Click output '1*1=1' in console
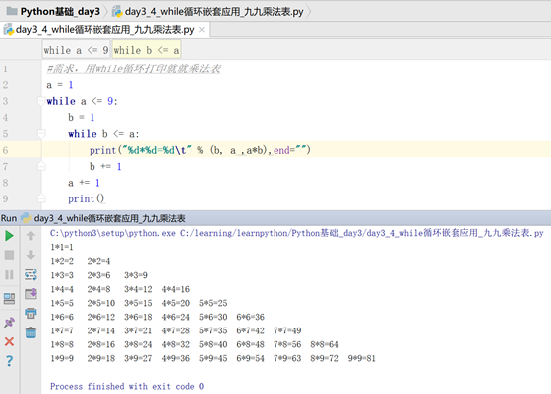 click(x=62, y=247)
